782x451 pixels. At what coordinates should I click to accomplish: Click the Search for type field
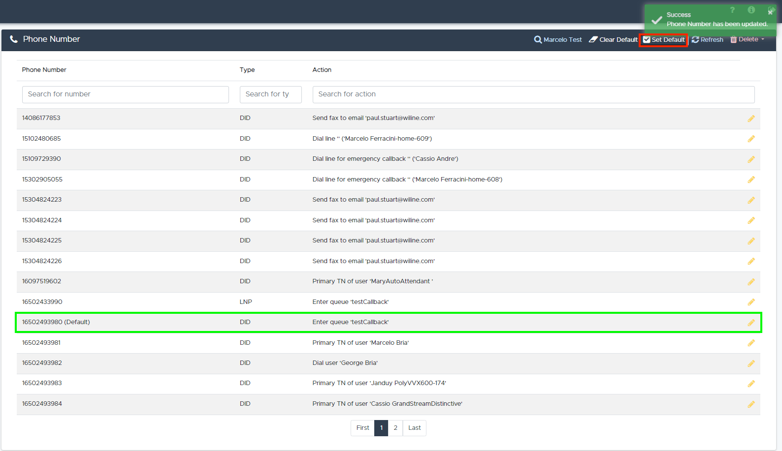pyautogui.click(x=270, y=94)
